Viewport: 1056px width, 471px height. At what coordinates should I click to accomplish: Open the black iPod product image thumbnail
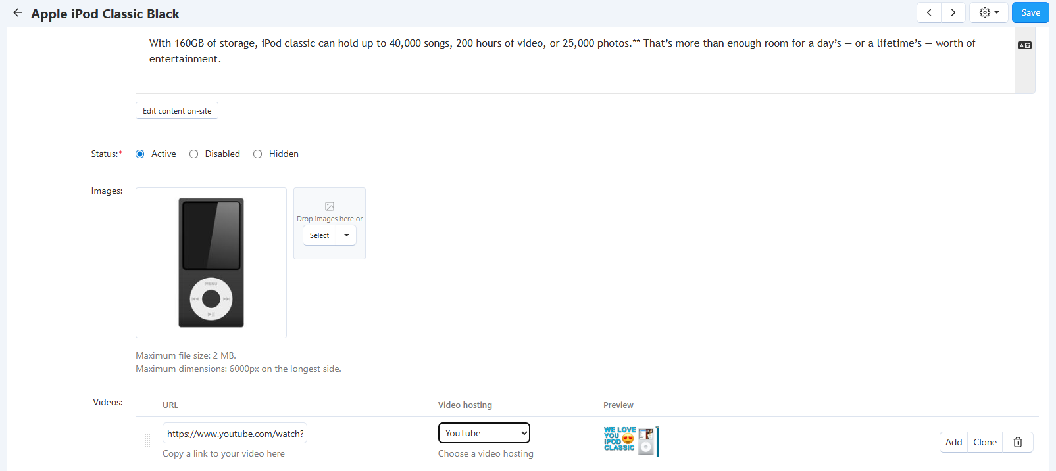(211, 263)
